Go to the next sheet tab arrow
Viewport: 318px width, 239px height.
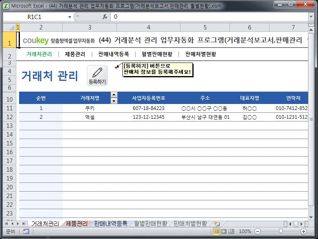(x=18, y=224)
